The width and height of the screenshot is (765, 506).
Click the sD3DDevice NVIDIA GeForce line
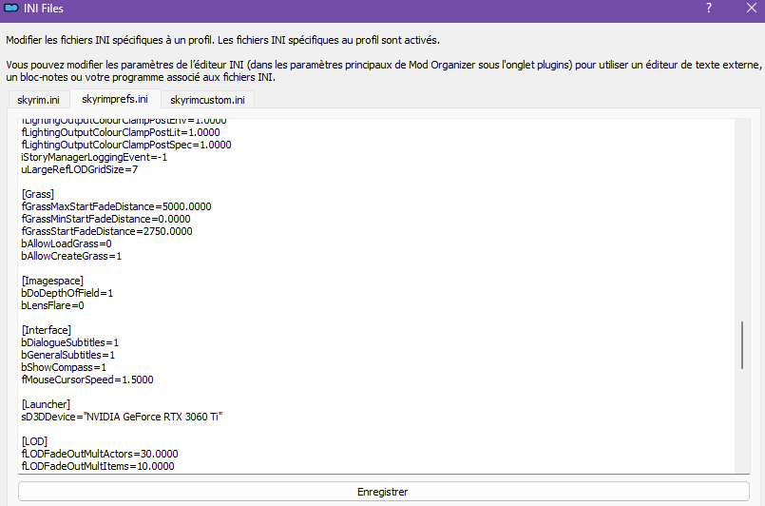coord(122,417)
